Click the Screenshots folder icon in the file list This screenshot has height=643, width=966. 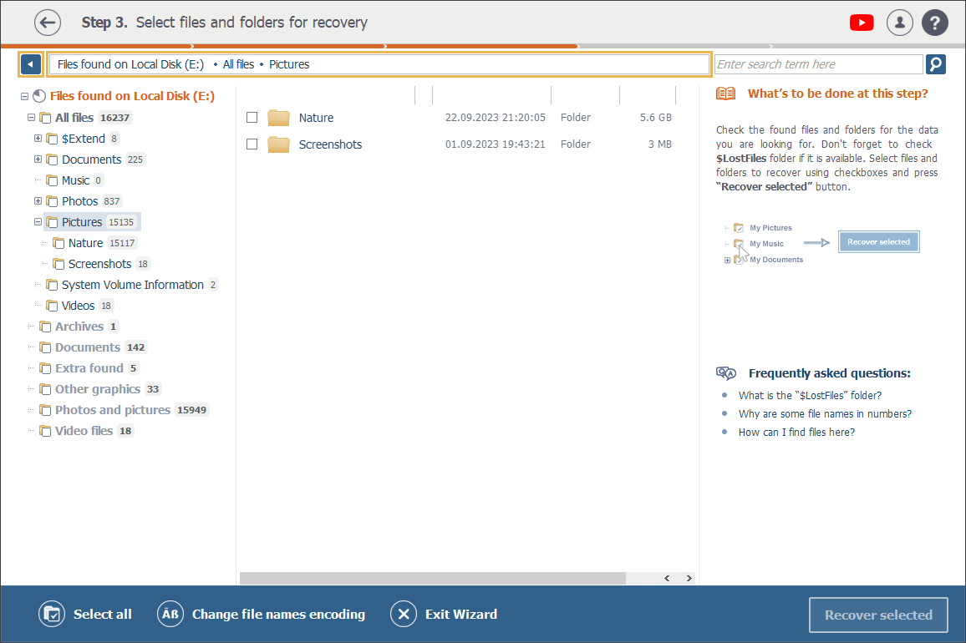point(278,144)
